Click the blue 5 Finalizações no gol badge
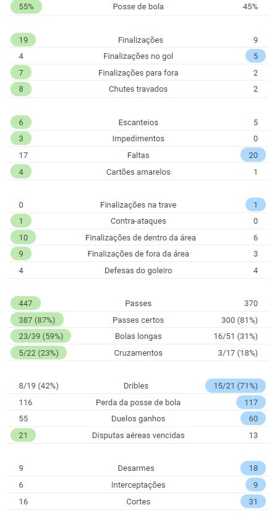This screenshot has height=531, width=277. point(256,56)
